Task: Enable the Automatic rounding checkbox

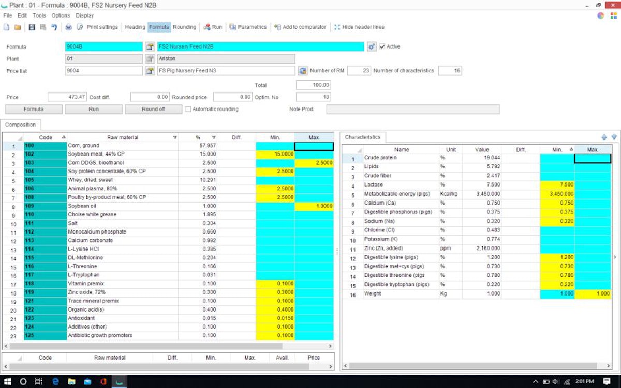Action: click(x=188, y=110)
